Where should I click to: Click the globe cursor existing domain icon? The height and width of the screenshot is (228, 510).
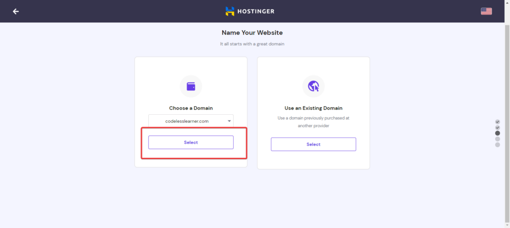point(314,86)
